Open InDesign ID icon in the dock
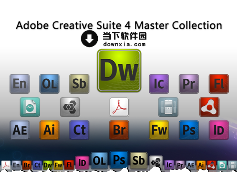 [82, 163]
